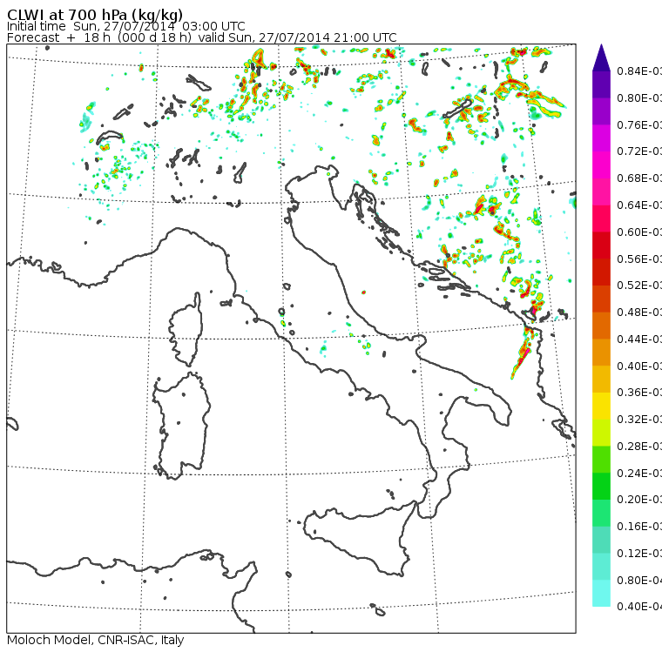Click the 'Moloch Model, CNR-ISAC, Italy' credit text

point(96,640)
